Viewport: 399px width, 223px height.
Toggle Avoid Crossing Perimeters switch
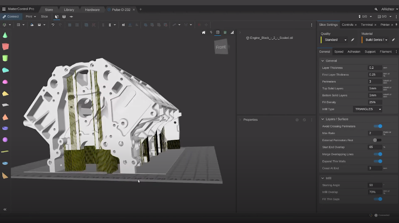378,126
